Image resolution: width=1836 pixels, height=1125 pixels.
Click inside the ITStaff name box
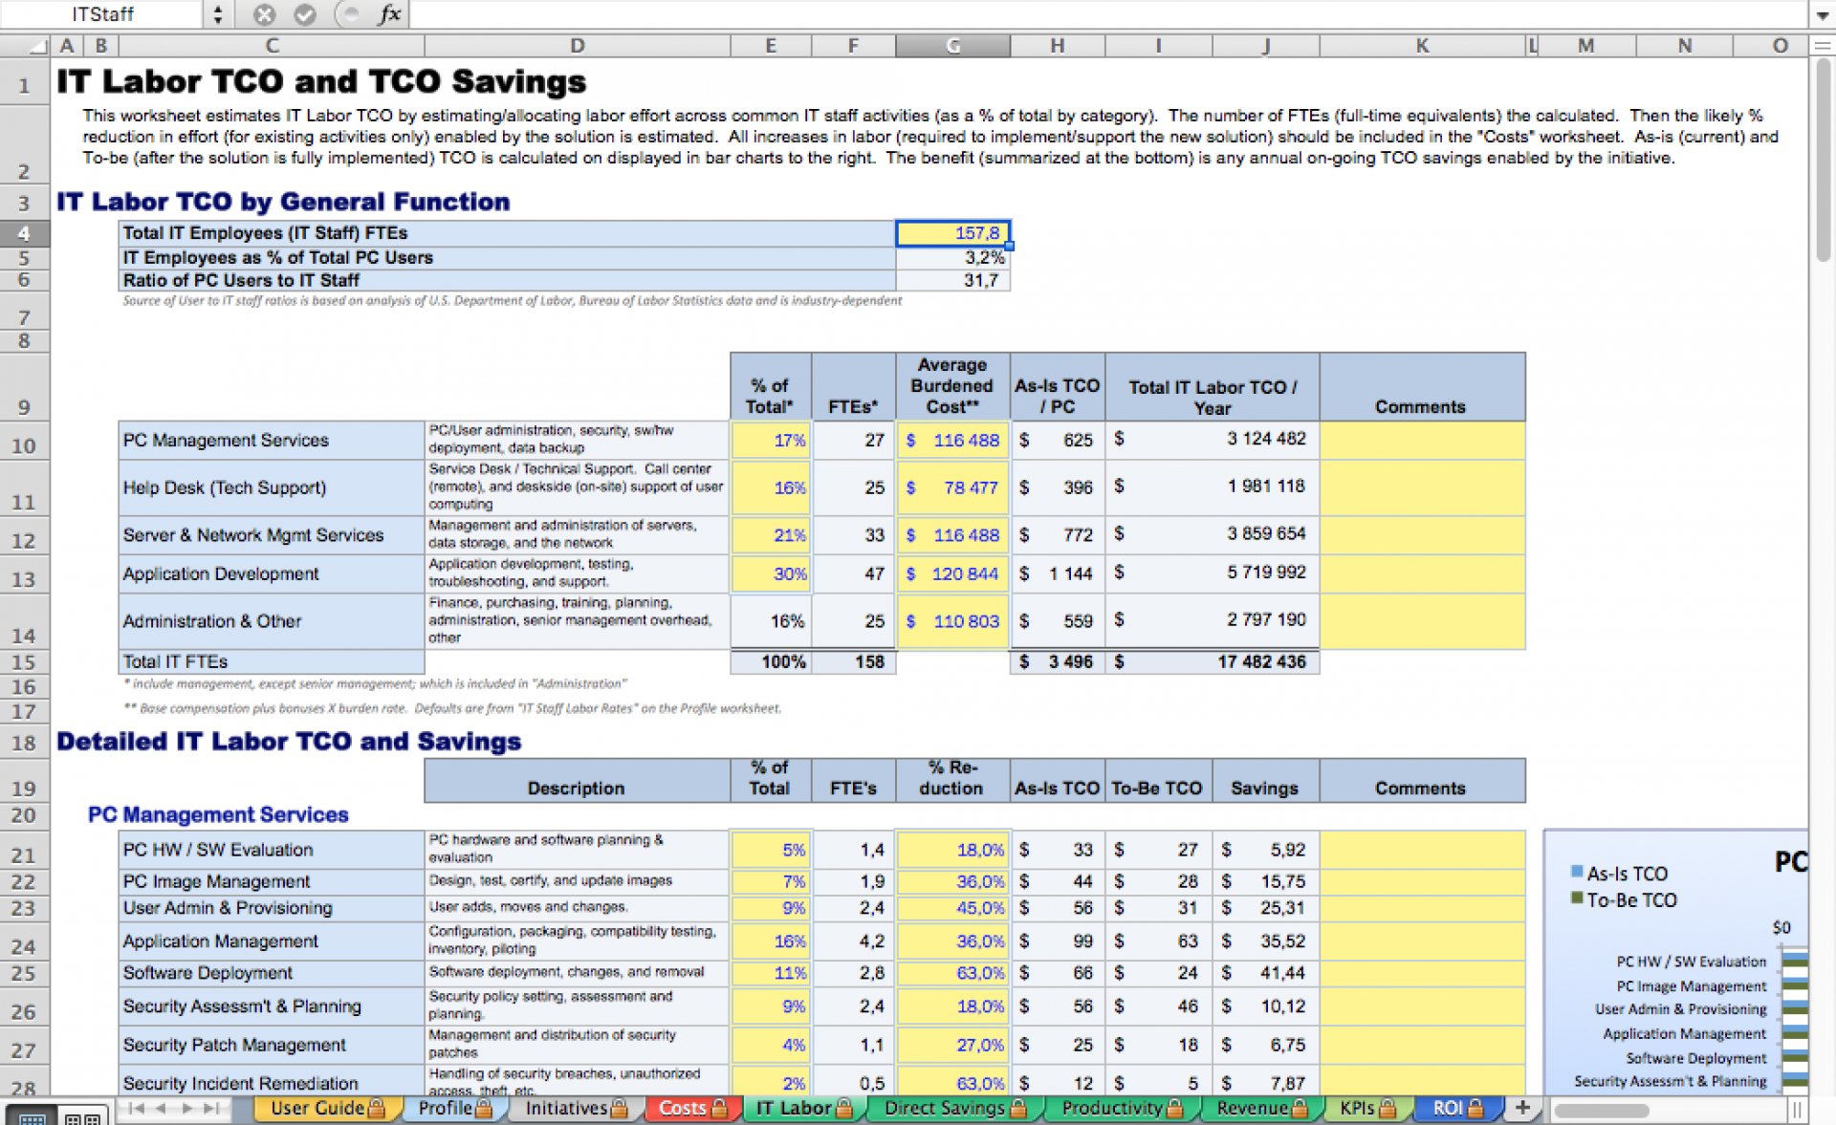(102, 14)
